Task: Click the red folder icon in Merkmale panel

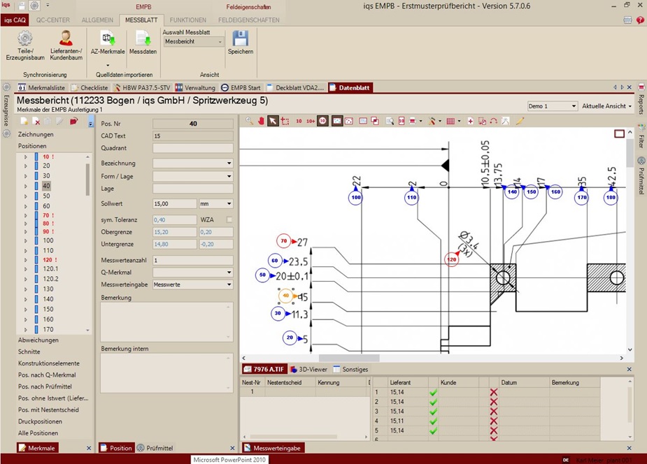Action: pos(73,121)
